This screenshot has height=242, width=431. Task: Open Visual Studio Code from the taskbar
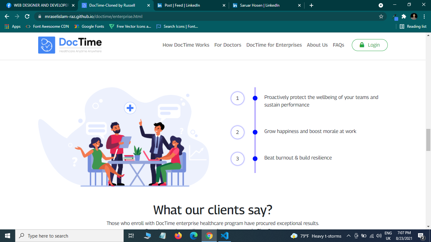(225, 236)
